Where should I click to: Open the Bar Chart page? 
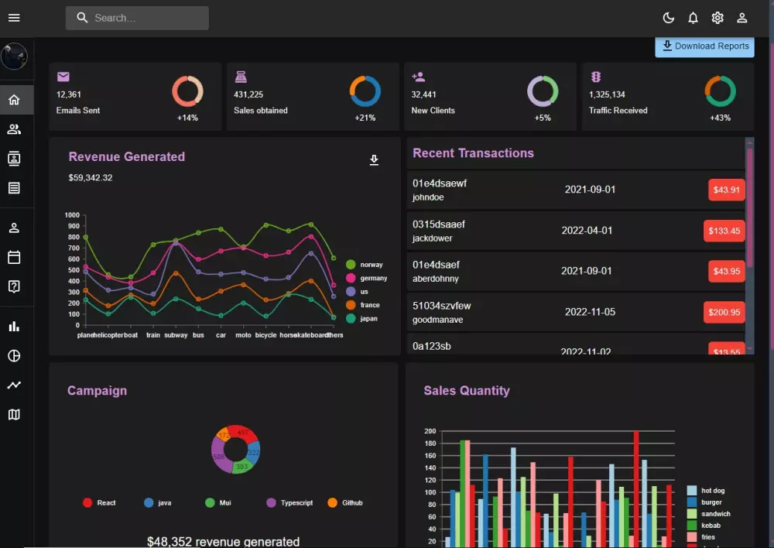click(x=14, y=326)
